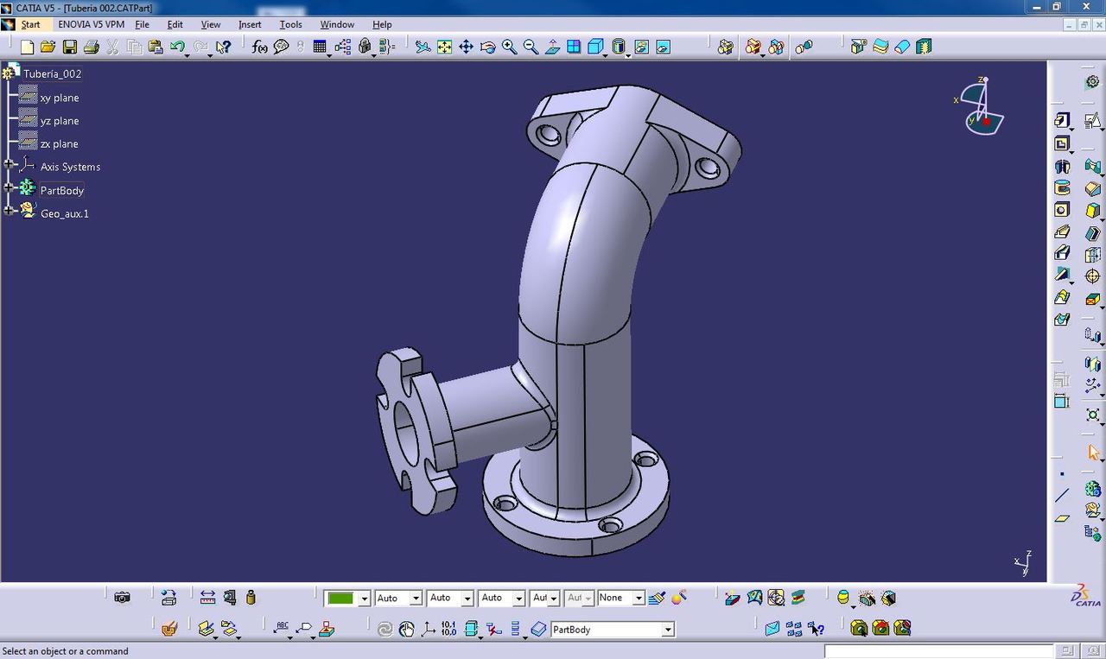Image resolution: width=1106 pixels, height=659 pixels.
Task: Open the third Auto dropdown in the properties toolbar
Action: click(519, 599)
